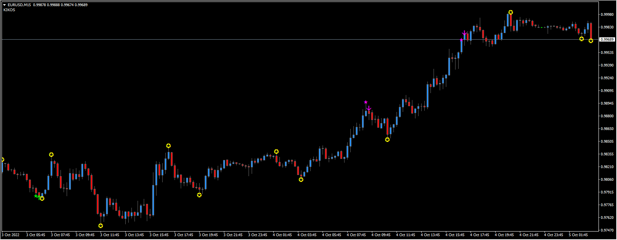
Task: Click the 0.98355 price scale label
Action: [x=607, y=154]
